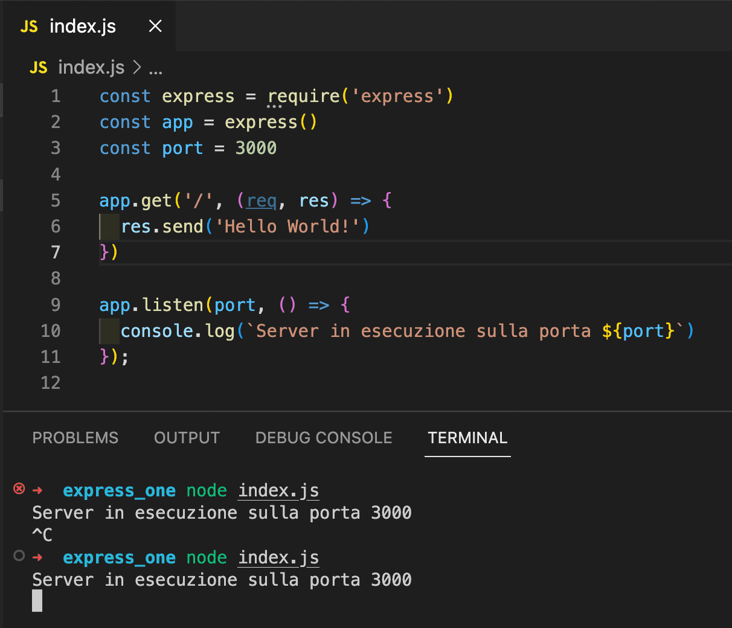732x628 pixels.
Task: Select the TERMINAL panel tab
Action: 467,438
